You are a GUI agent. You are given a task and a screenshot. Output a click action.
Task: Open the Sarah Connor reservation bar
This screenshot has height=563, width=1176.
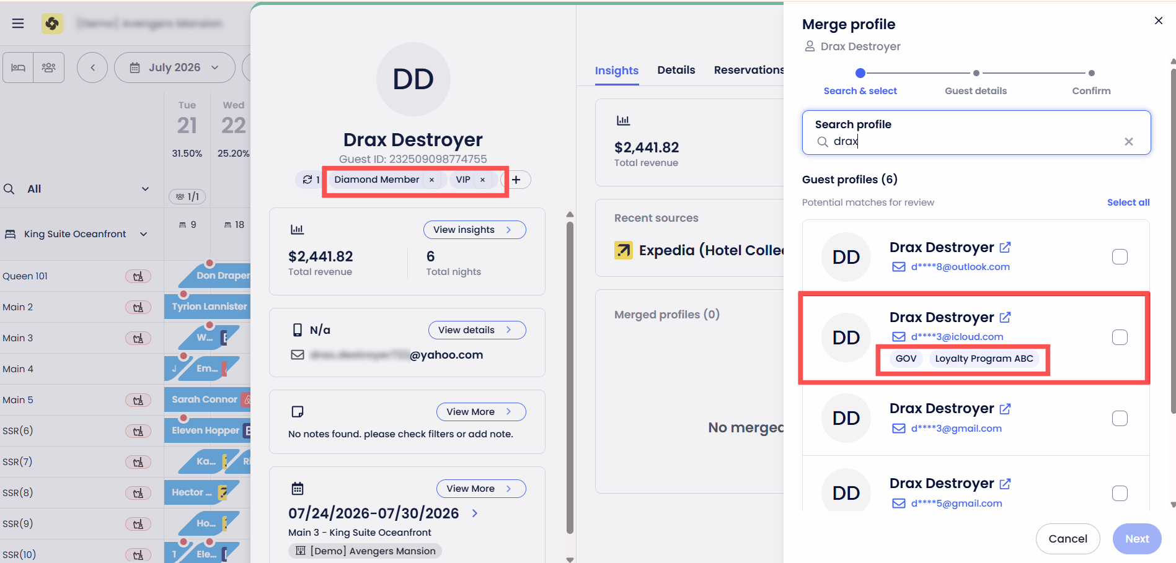coord(208,399)
